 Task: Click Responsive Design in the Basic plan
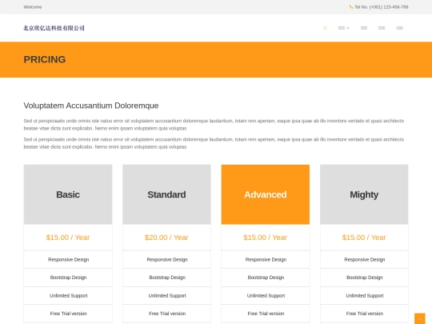(x=68, y=259)
